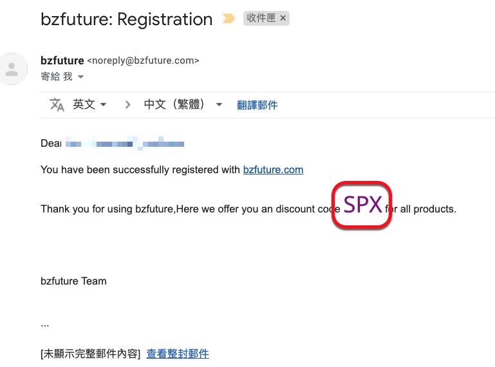
Task: Open the 中文（繁體）target language dropdown
Action: pos(183,105)
